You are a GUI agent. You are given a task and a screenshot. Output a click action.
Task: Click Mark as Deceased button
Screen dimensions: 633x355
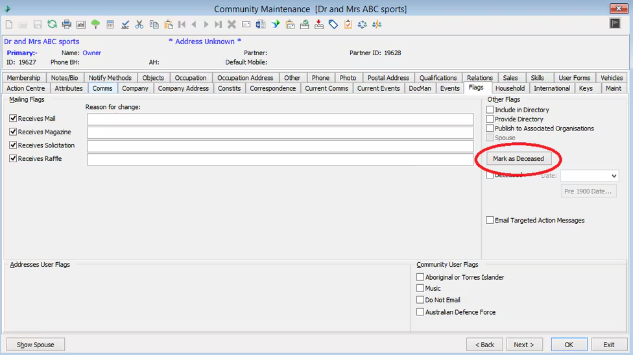pos(518,159)
